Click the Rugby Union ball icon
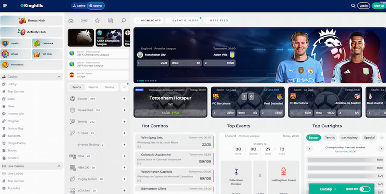Screen dimensions: 386x194 pos(73,179)
